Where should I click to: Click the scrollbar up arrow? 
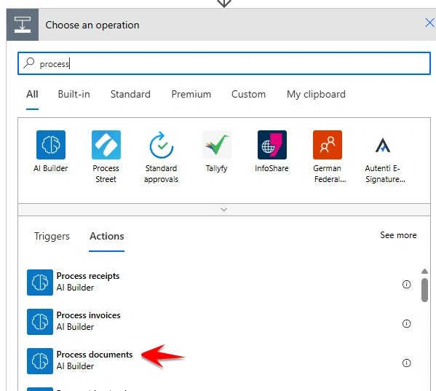pyautogui.click(x=424, y=271)
